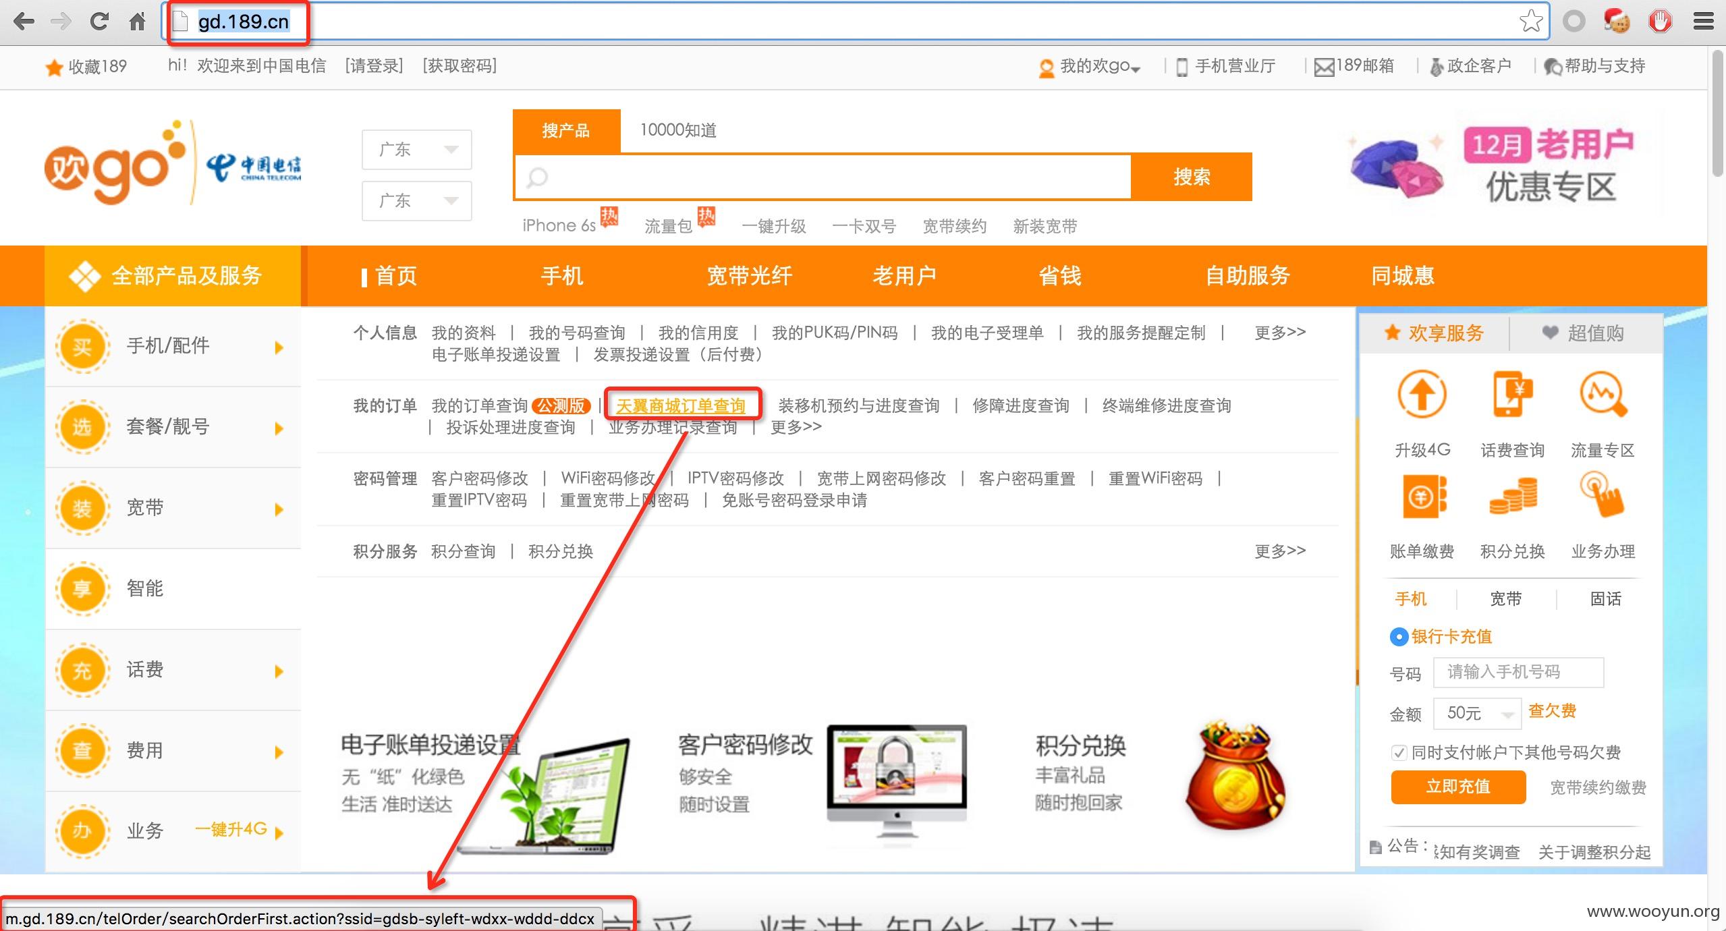
Task: Toggle 同时支付帐户下其他号码欠费 checkbox
Action: (x=1399, y=752)
